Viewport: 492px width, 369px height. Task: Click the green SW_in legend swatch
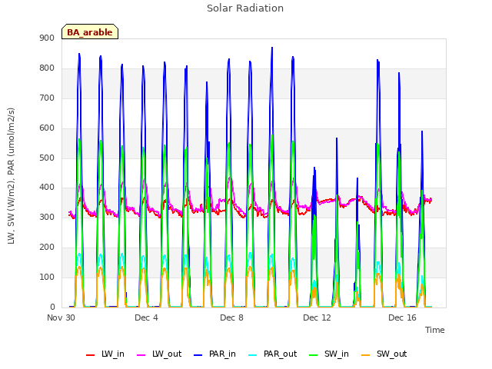pyautogui.click(x=314, y=355)
